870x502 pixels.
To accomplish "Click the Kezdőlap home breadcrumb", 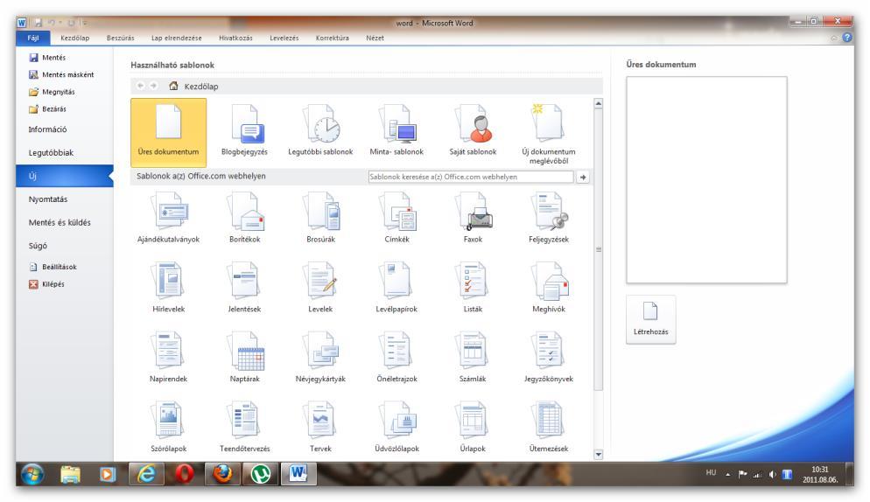I will (x=193, y=86).
